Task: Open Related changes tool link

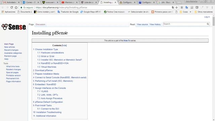Action: pyautogui.click(x=13, y=70)
